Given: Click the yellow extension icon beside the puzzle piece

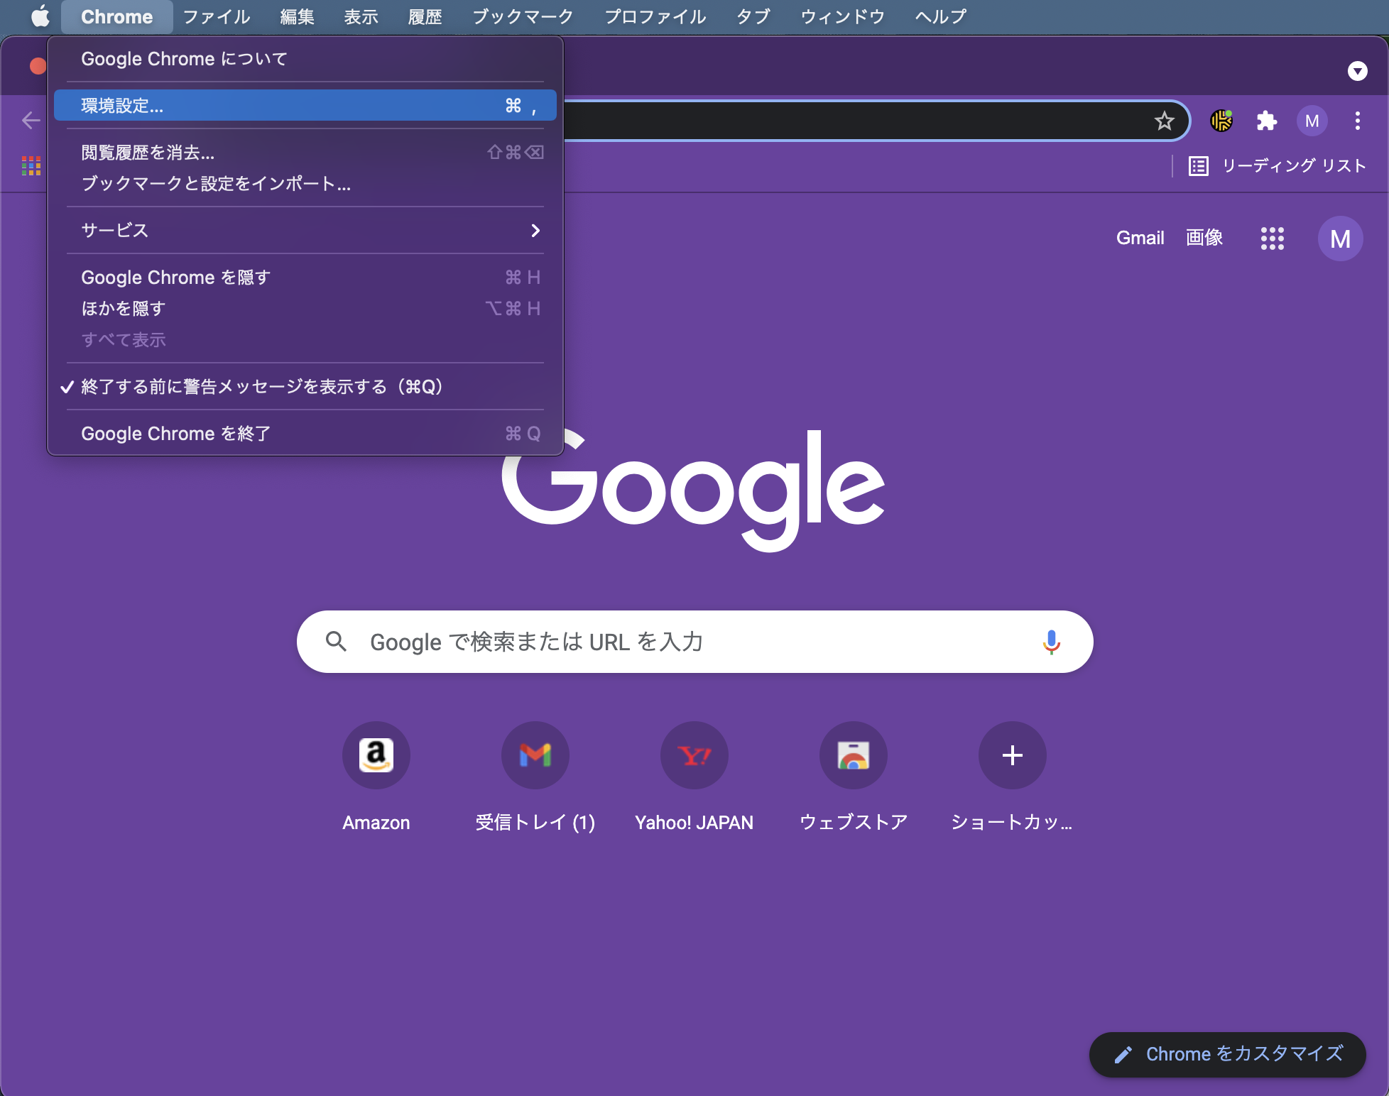Looking at the screenshot, I should pyautogui.click(x=1222, y=121).
